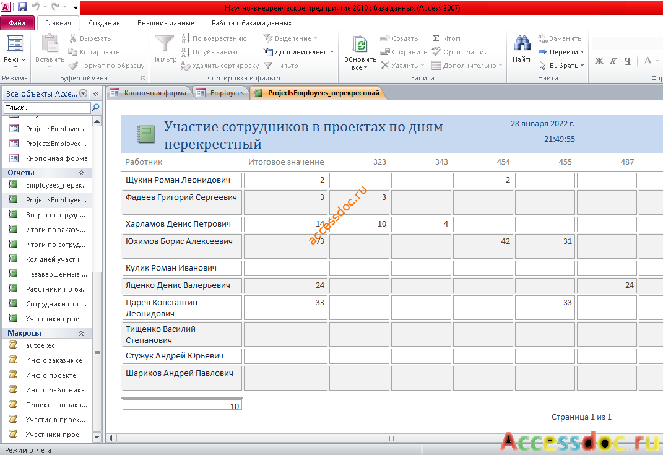The width and height of the screenshot is (663, 455).
Task: Click the Копировать copy icon
Action: (73, 52)
